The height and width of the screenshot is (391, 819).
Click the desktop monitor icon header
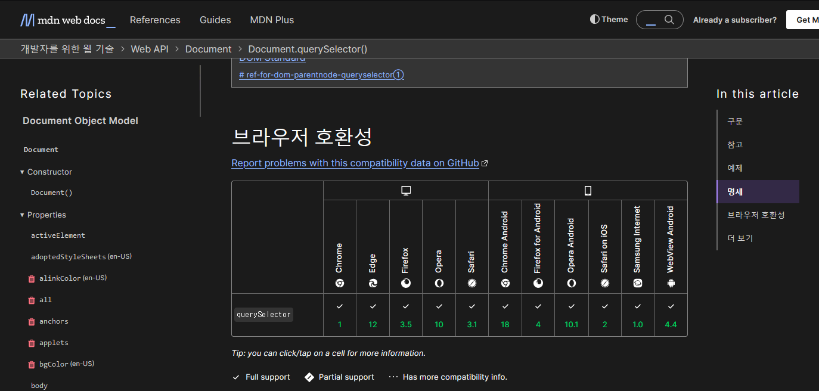406,191
